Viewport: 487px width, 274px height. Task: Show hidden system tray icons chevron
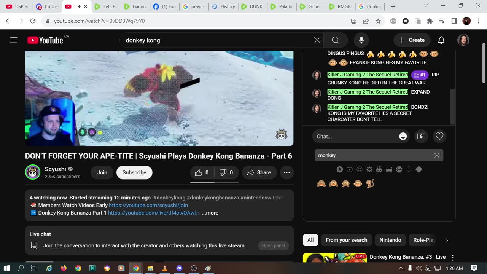click(x=401, y=268)
